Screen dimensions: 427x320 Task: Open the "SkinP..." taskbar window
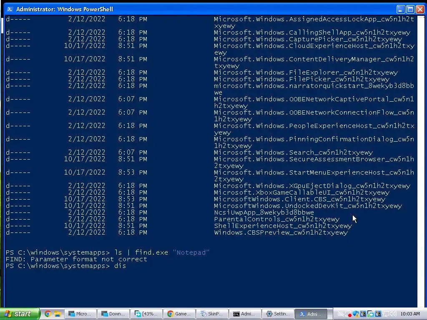point(212,314)
